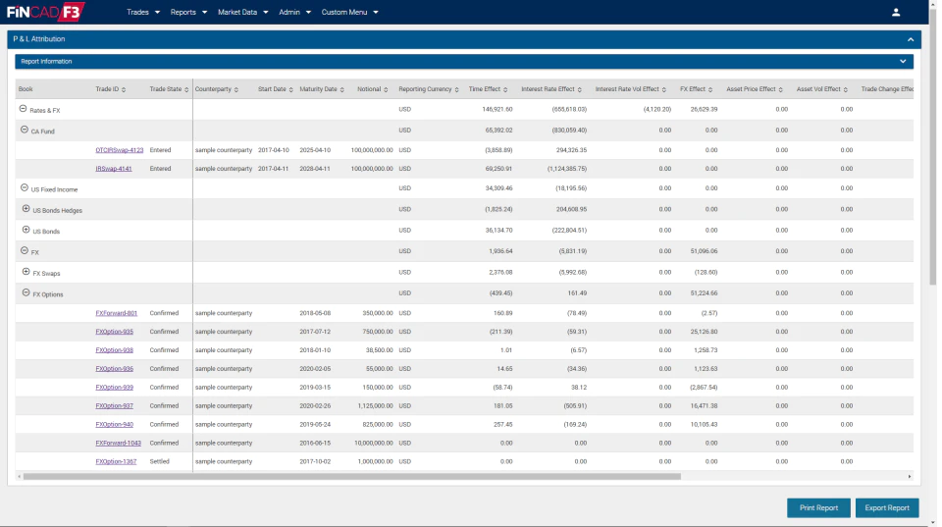Open the Market Data menu
The width and height of the screenshot is (942, 527).
(x=242, y=12)
